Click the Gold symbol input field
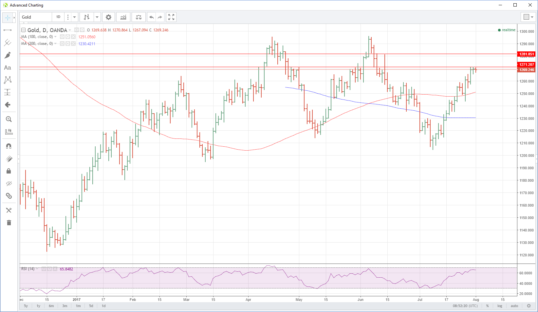The image size is (538, 312). coord(36,17)
